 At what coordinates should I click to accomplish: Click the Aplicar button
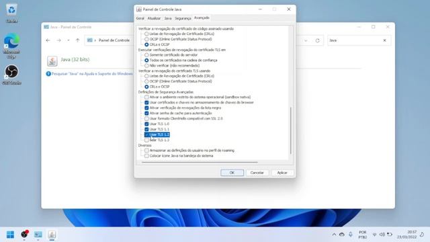282,173
